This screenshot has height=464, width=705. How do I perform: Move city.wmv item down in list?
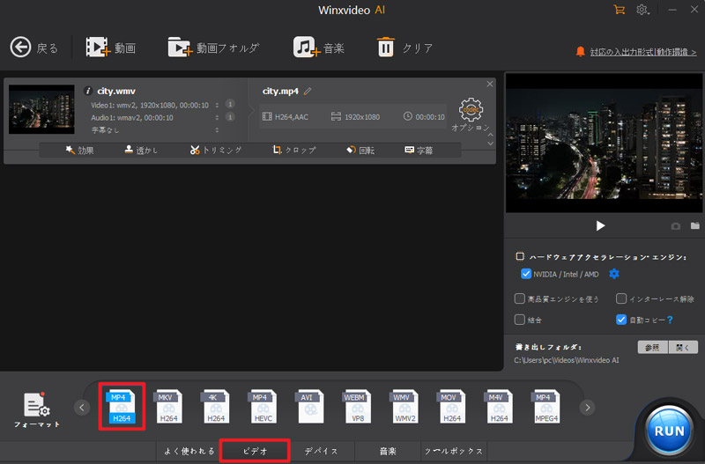tap(491, 144)
